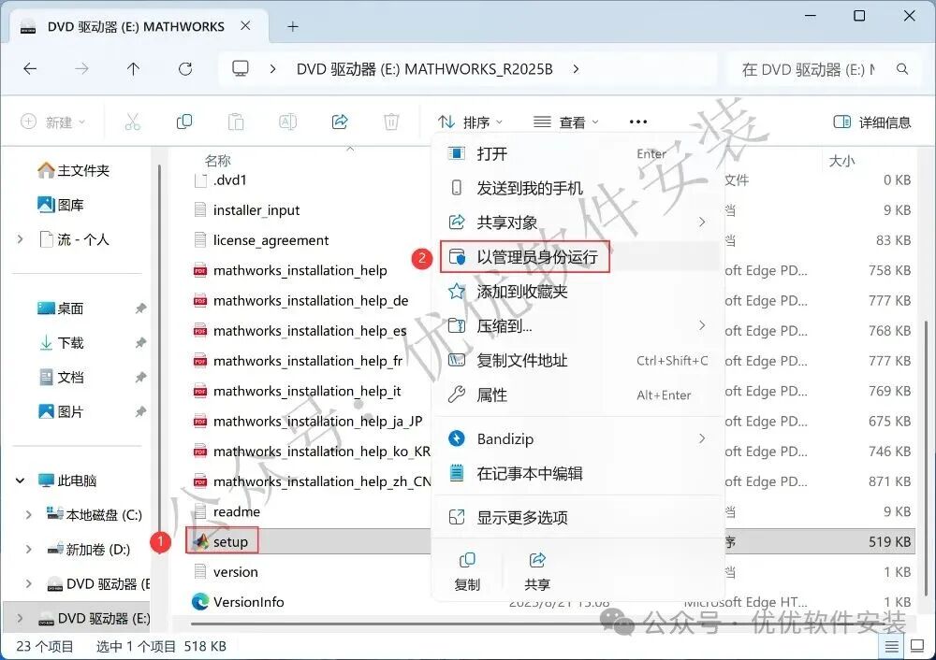Viewport: 936px width, 660px height.
Task: Collapse the 此电脑 tree node
Action: click(x=21, y=480)
